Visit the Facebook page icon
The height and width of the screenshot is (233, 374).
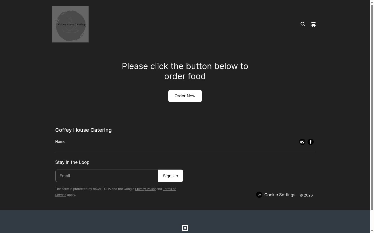(x=311, y=142)
